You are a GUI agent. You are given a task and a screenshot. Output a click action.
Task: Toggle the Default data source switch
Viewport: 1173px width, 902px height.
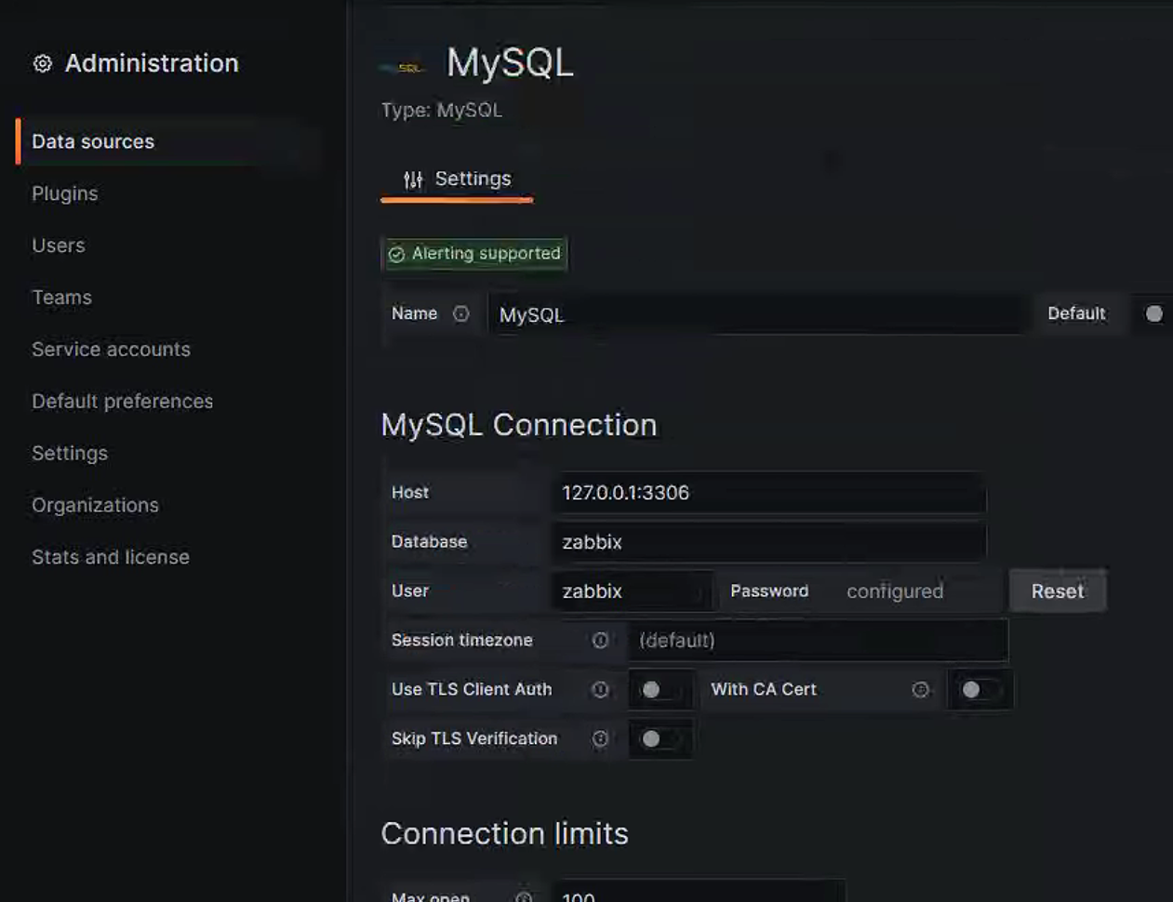click(x=1153, y=314)
